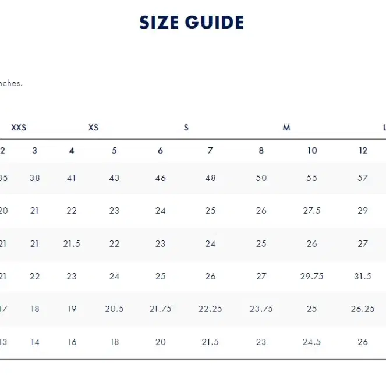386x386 pixels.
Task: Click the numeric size 3 header
Action: [x=34, y=150]
